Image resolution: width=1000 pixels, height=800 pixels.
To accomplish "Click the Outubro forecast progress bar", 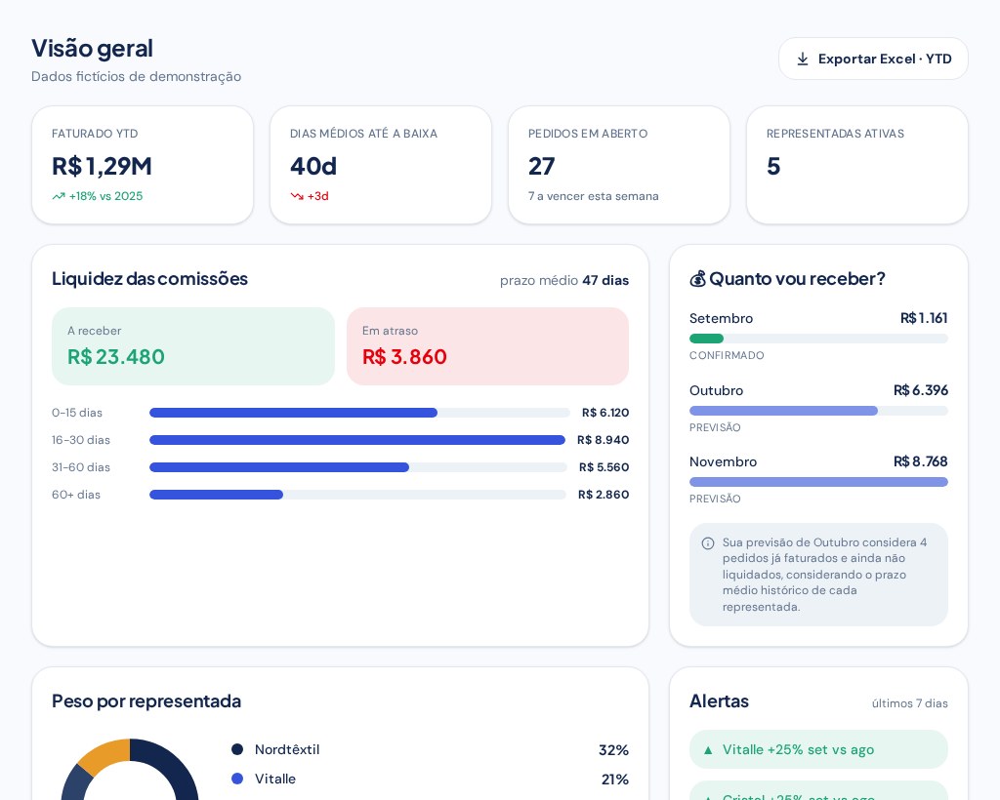I will coord(818,411).
